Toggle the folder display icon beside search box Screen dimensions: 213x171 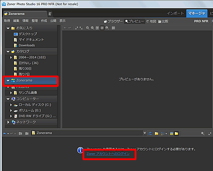[176, 133]
